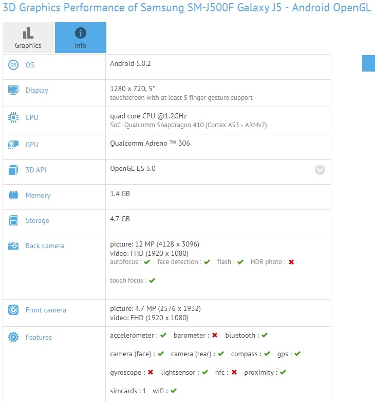This screenshot has width=375, height=402.
Task: Click the bluetooth green checkmark
Action: tap(265, 335)
